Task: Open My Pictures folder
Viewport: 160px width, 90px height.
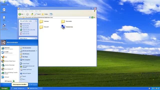Action: click(24, 54)
